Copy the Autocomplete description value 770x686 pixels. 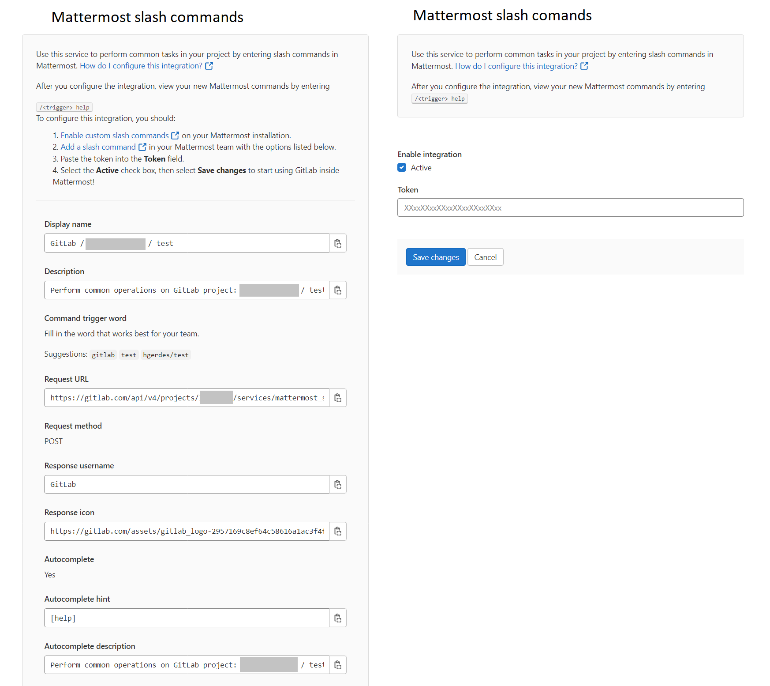coord(338,665)
